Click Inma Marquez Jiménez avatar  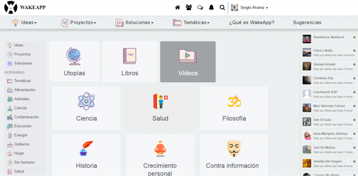(x=307, y=136)
